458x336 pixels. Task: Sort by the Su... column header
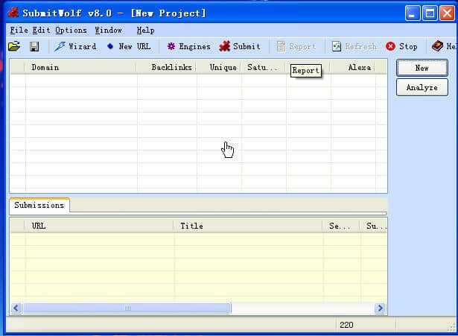373,226
